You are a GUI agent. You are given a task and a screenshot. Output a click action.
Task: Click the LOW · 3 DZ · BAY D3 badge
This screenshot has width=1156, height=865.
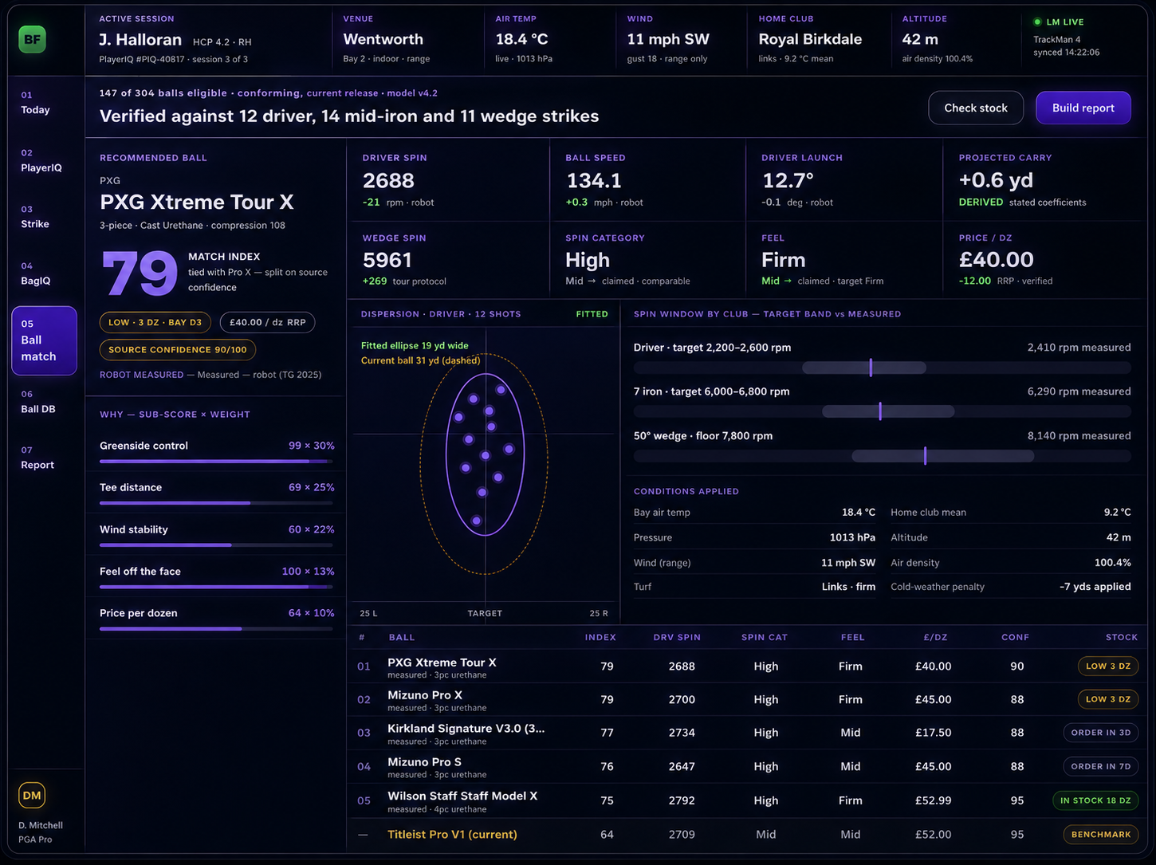(x=155, y=322)
